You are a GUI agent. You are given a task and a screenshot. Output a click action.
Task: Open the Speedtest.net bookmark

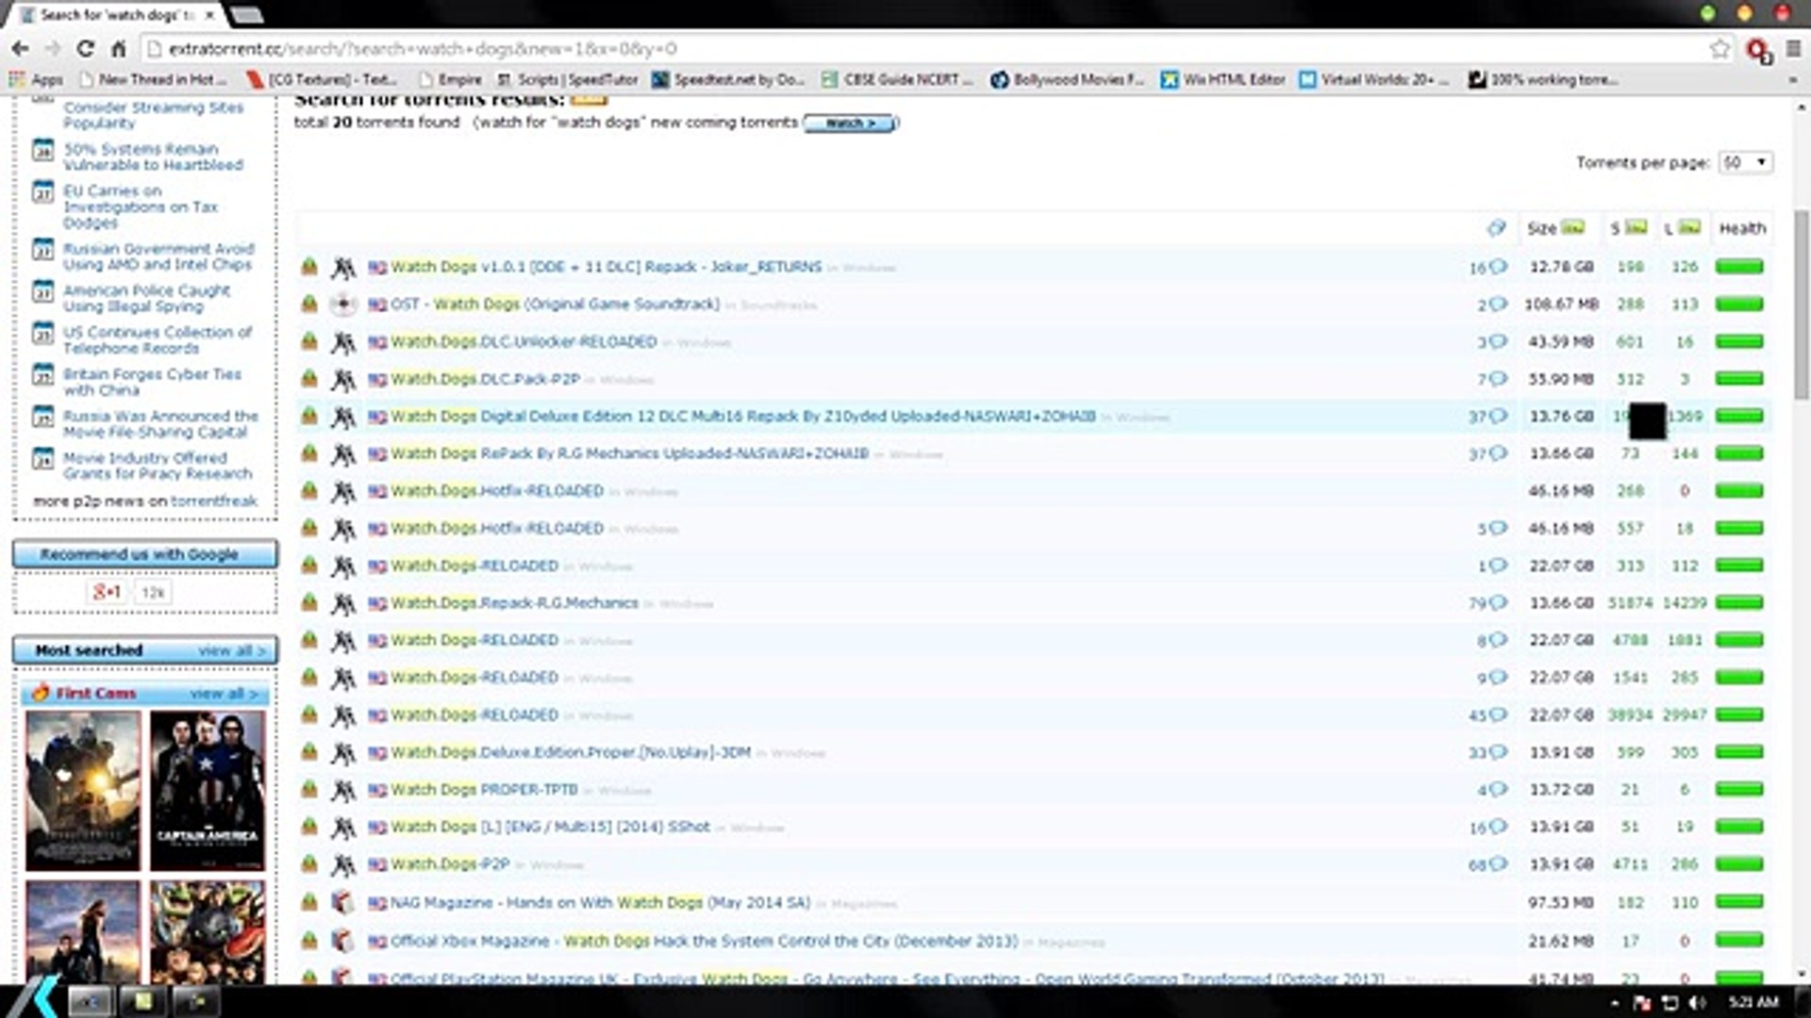(x=727, y=80)
